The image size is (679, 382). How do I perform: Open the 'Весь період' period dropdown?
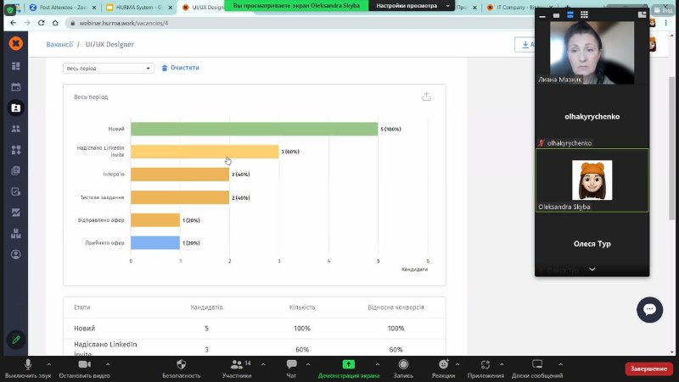[109, 69]
